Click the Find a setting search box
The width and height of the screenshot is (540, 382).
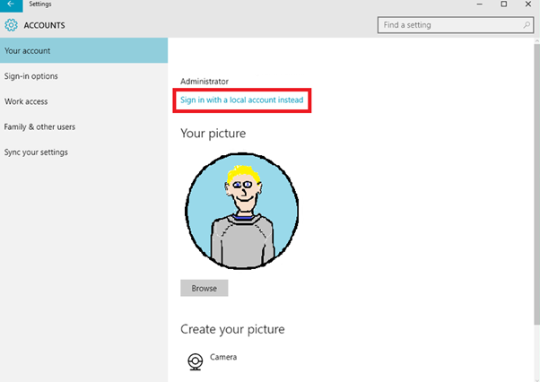pos(456,25)
